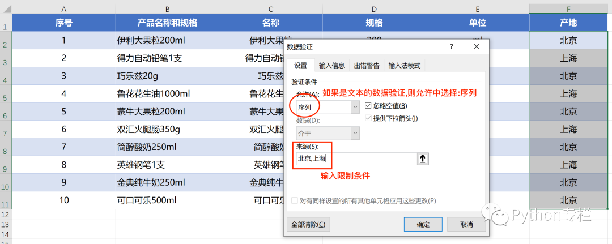Click the 产品名称和规格 header cell
Viewport: 612px width, 244px height.
coord(167,23)
